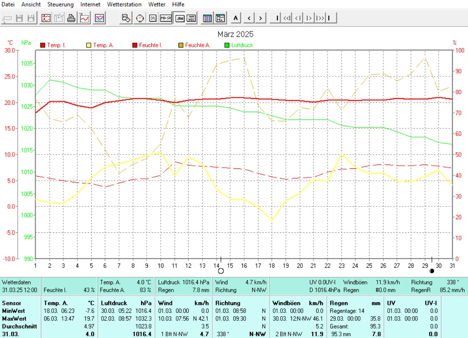Switch to the MO-SU week view
This screenshot has height=338, width=468.
[166, 18]
